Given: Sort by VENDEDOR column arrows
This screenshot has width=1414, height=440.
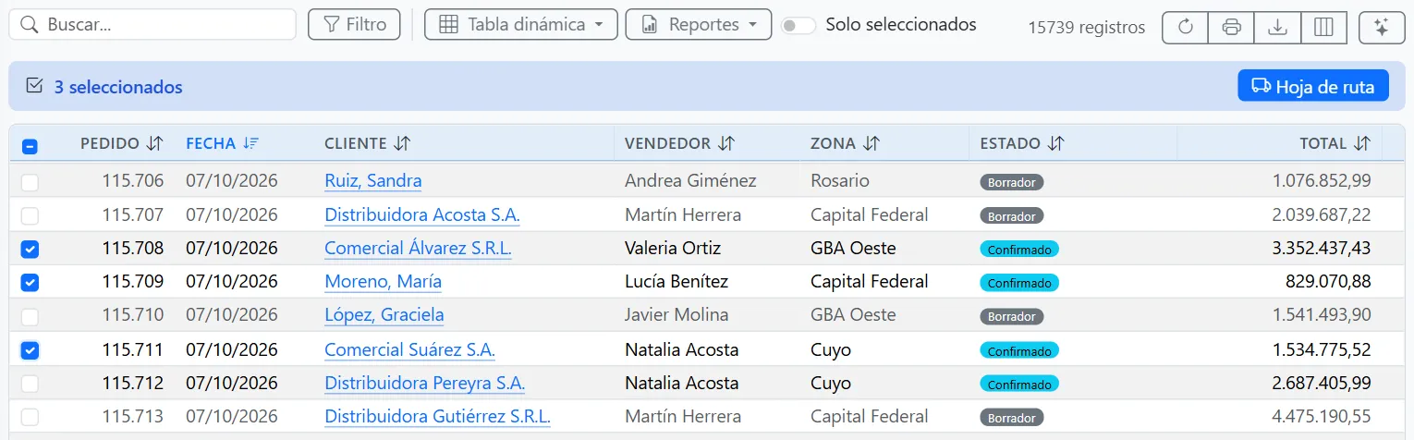Looking at the screenshot, I should click(x=726, y=143).
